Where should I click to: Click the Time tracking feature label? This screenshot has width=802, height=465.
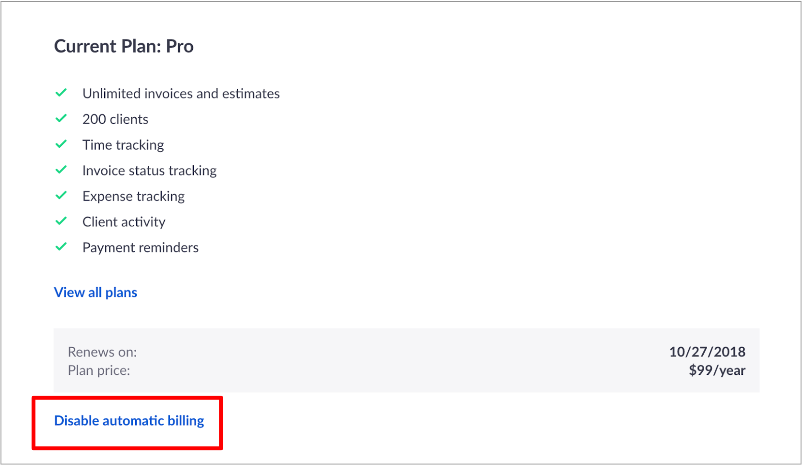click(123, 145)
